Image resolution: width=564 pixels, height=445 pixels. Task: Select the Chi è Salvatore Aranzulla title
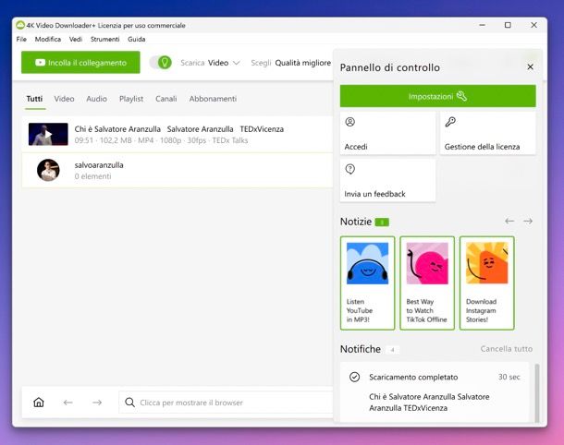click(x=178, y=129)
